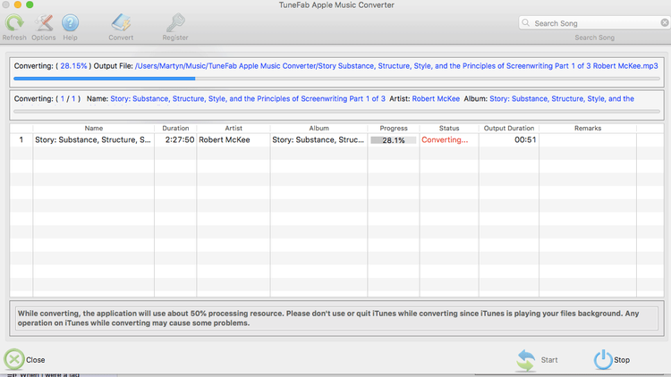
Task: Click the file count progress bar
Action: (336, 112)
